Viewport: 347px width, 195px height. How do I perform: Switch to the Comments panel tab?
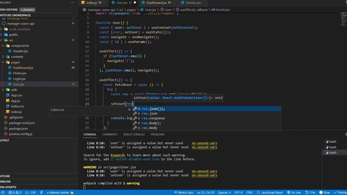click(x=110, y=134)
